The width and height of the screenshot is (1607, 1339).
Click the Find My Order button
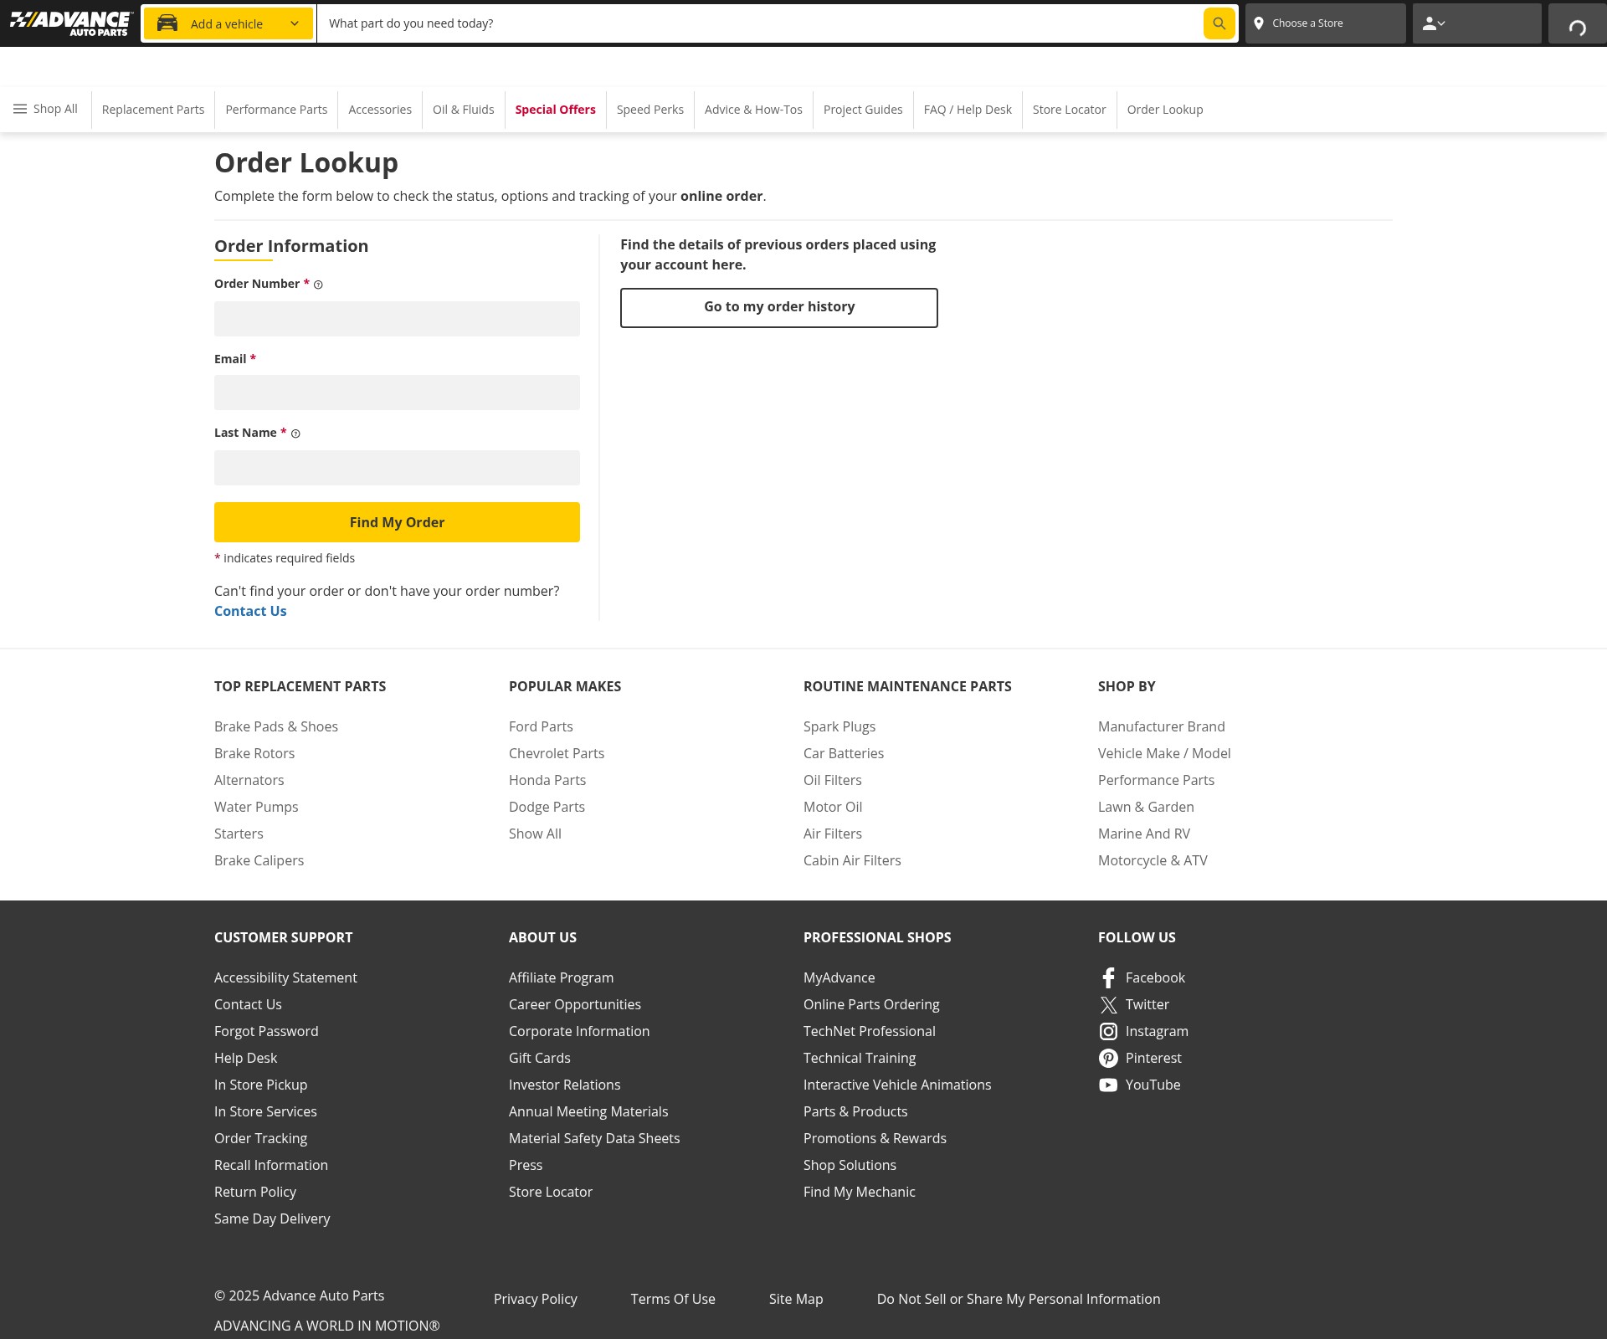click(x=397, y=521)
